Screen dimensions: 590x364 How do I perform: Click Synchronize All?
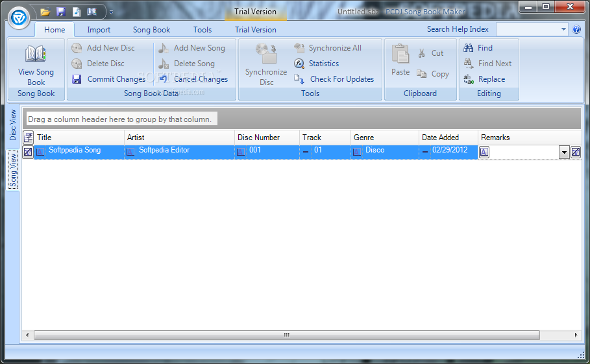tap(328, 48)
